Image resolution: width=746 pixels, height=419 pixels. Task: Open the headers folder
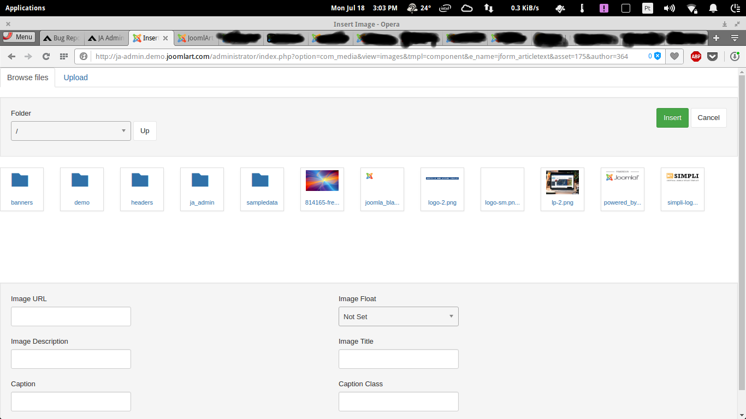[142, 189]
